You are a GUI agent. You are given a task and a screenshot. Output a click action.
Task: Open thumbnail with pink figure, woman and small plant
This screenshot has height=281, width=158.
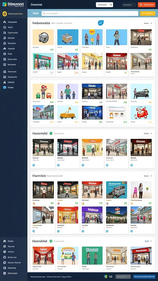coord(141,190)
